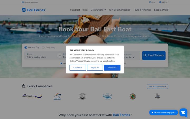Open the Angkal fast boat logo
The image size is (190, 119).
tap(107, 97)
